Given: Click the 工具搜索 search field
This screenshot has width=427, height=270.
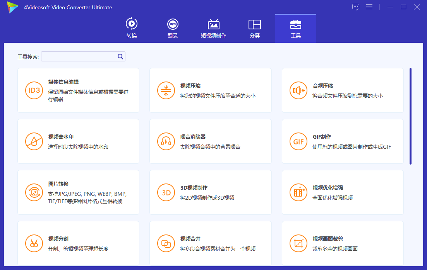Looking at the screenshot, I should coord(79,56).
